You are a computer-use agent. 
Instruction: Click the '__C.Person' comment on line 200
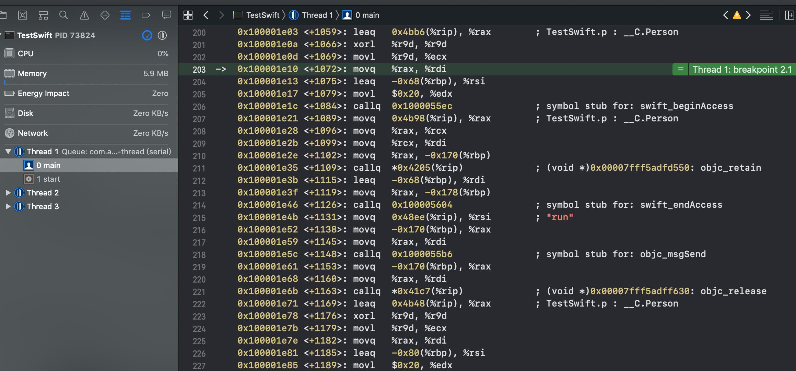(x=651, y=32)
